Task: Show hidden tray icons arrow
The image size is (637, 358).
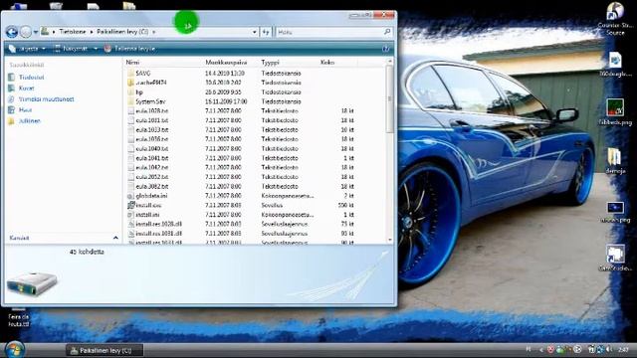Action: tap(541, 349)
